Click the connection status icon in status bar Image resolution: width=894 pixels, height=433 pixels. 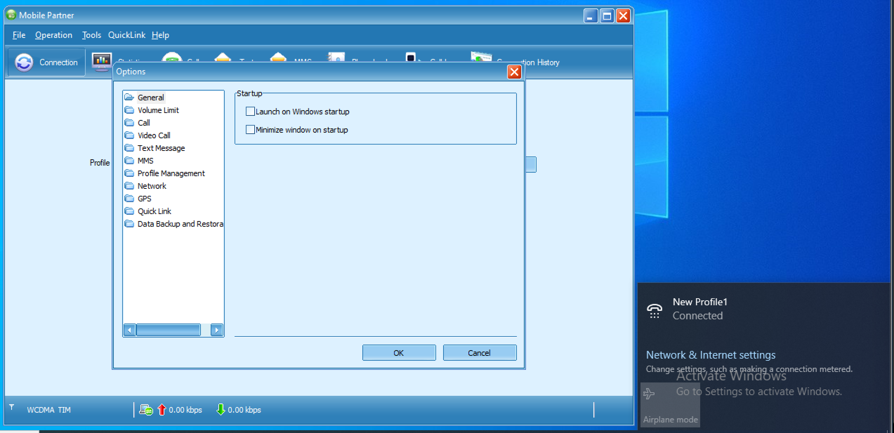146,410
